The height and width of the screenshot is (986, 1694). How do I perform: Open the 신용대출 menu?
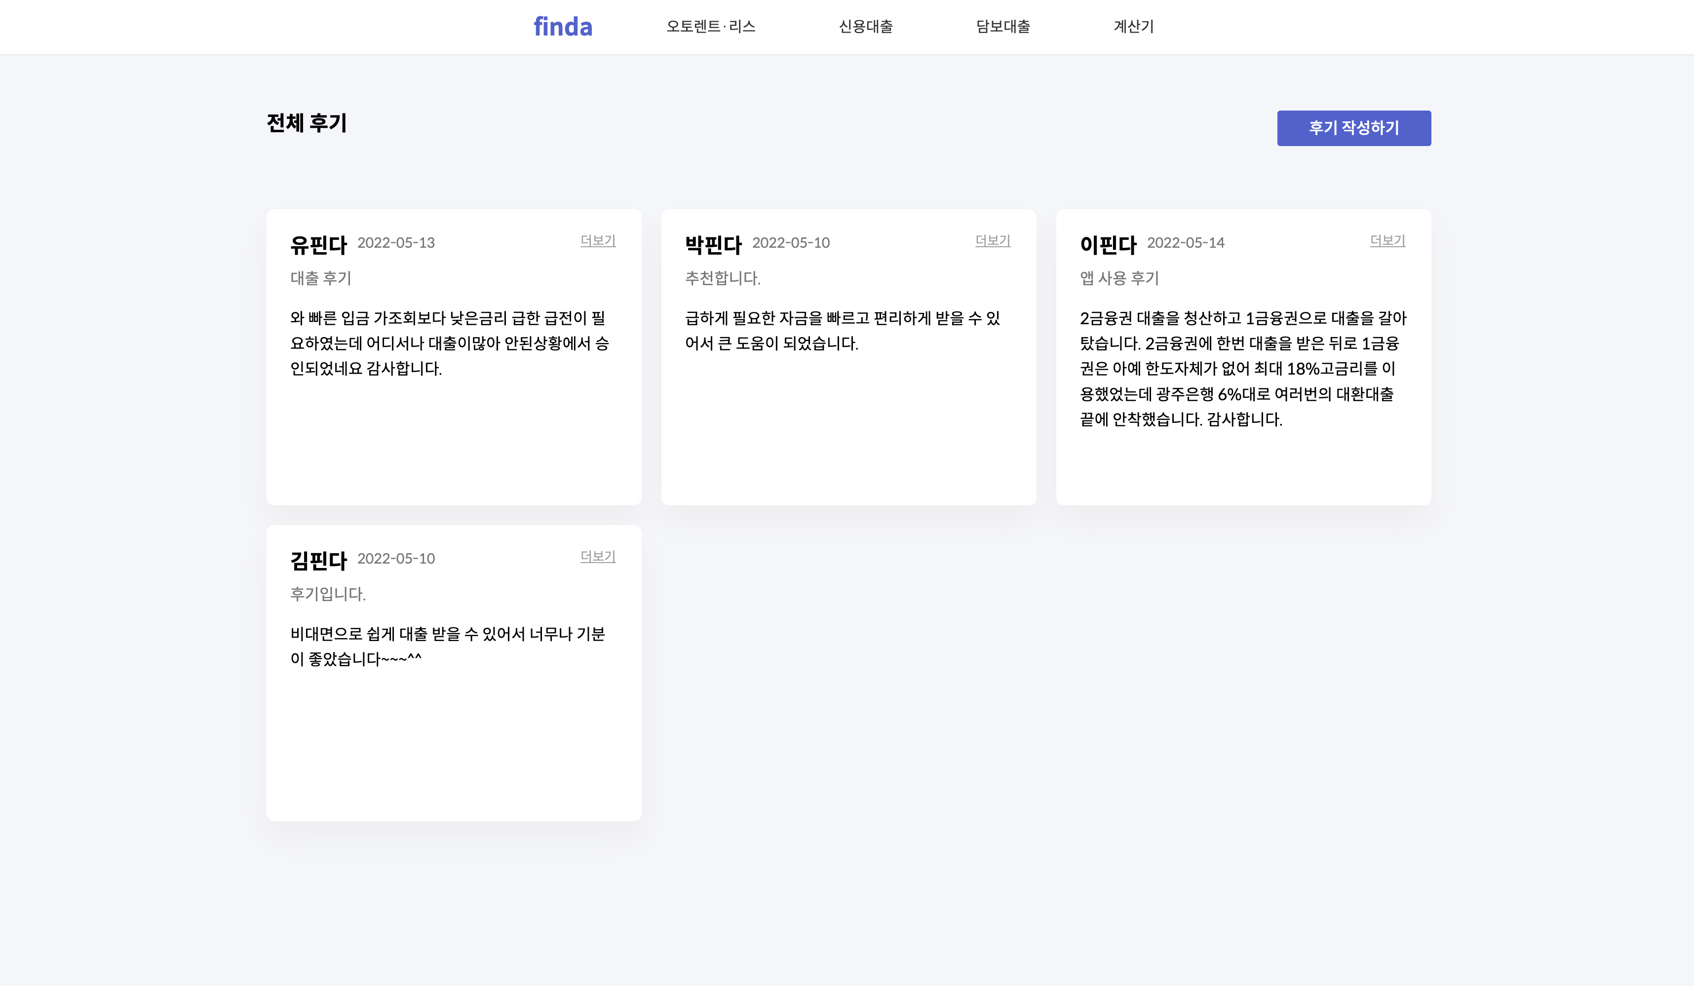(x=865, y=27)
